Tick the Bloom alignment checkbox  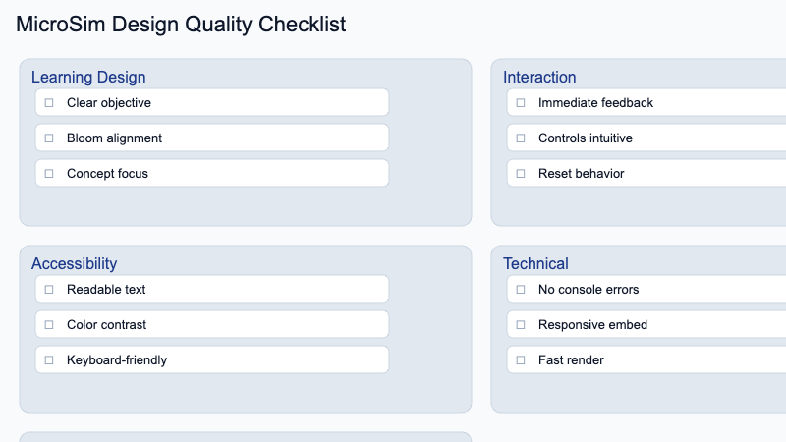click(x=49, y=138)
